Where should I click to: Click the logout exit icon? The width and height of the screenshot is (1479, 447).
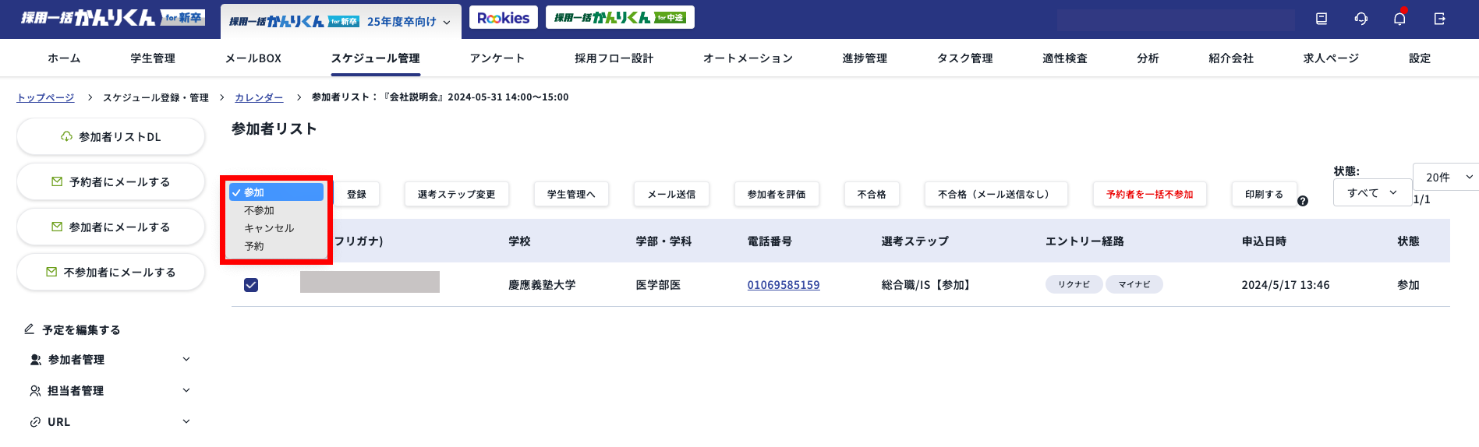point(1439,19)
